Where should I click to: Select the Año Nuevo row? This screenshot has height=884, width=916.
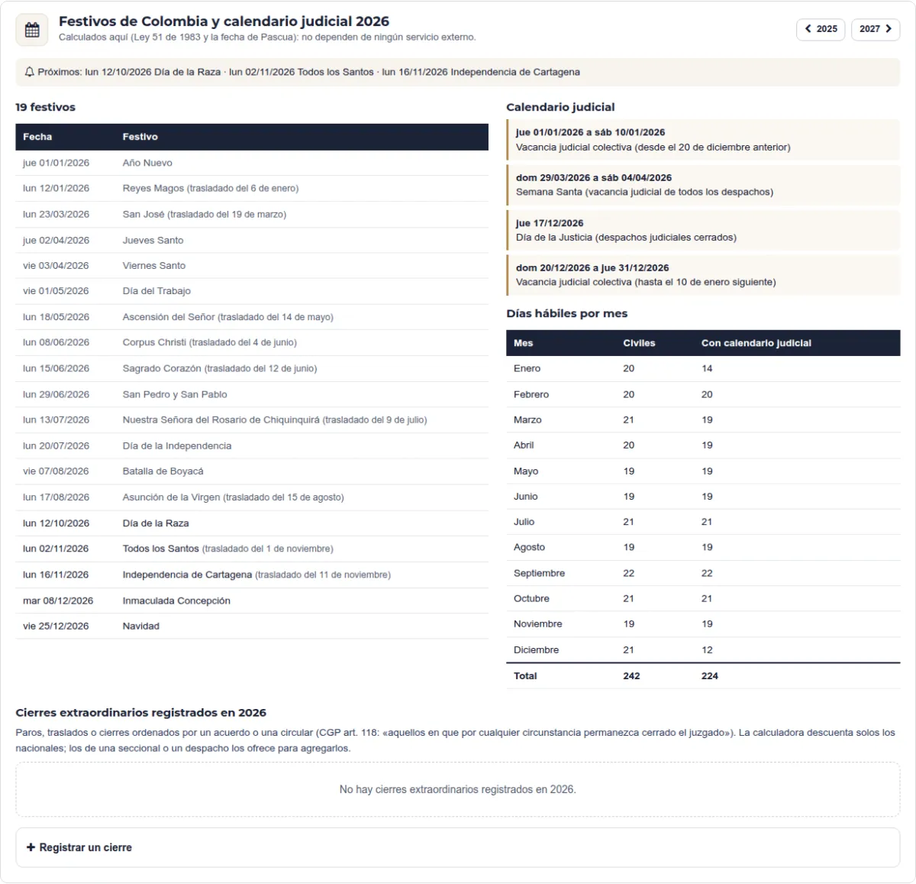click(x=252, y=163)
